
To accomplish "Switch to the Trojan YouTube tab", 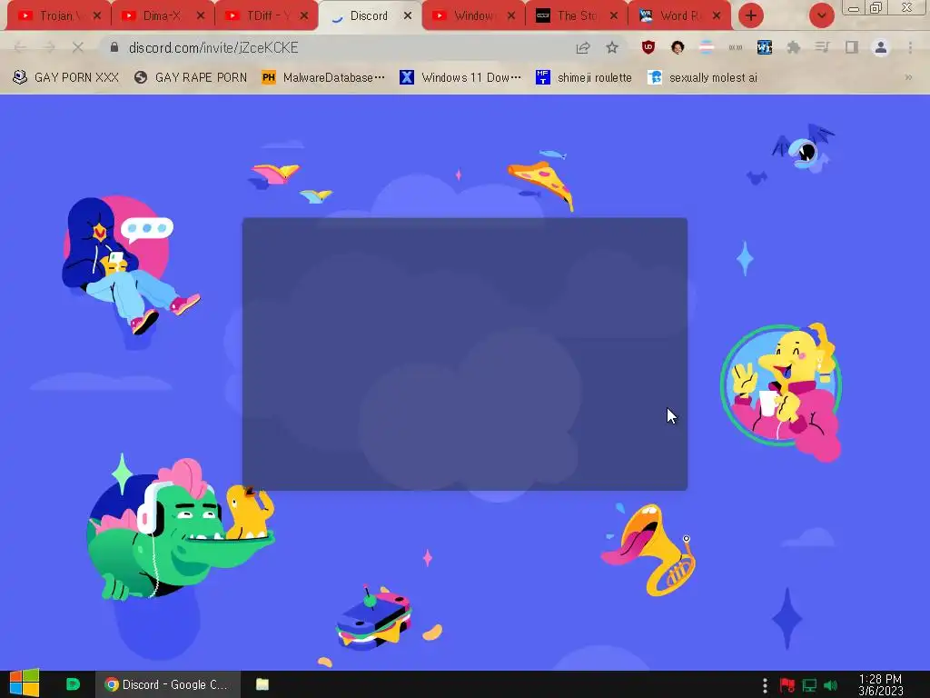I will tap(58, 15).
